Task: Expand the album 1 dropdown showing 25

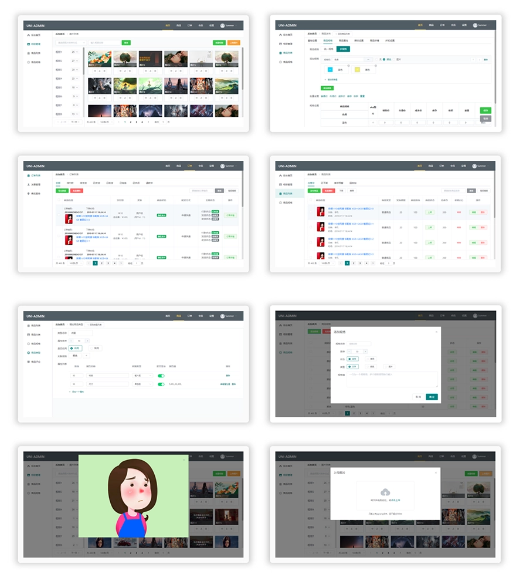Action: click(x=75, y=52)
